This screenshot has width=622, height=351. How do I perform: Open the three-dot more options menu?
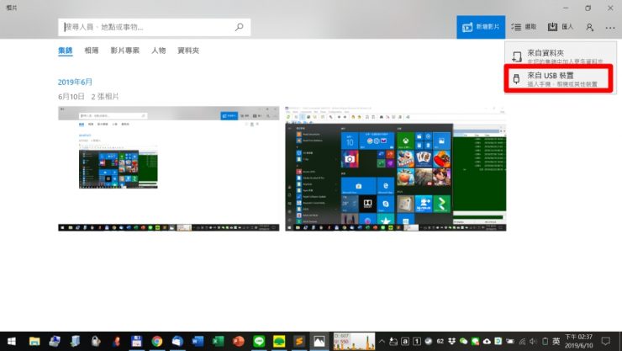609,27
